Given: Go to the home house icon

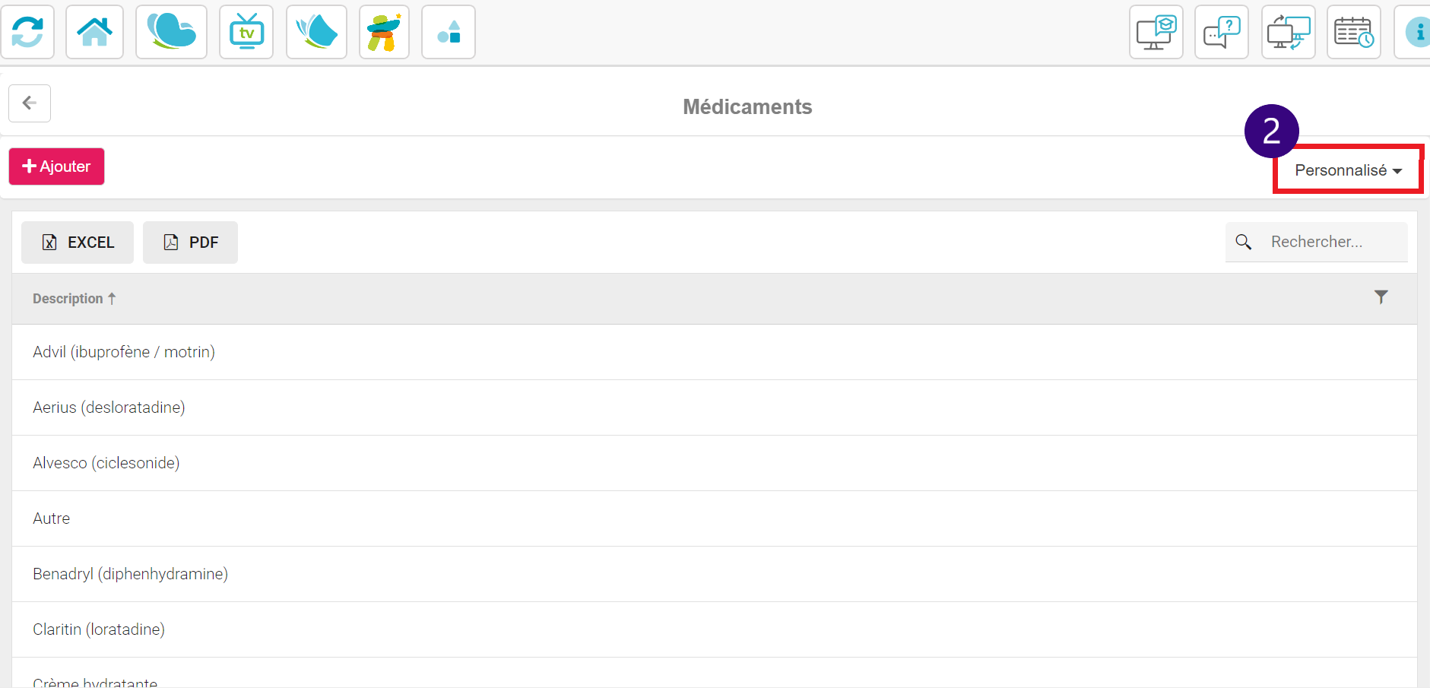Looking at the screenshot, I should click(x=94, y=32).
